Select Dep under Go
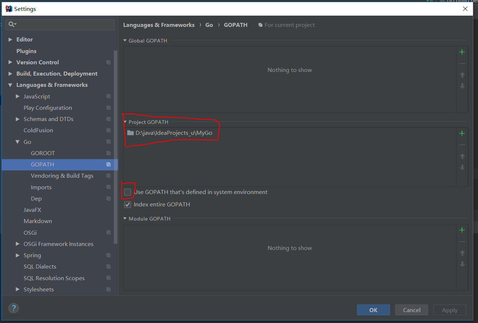The width and height of the screenshot is (478, 323). tap(36, 198)
